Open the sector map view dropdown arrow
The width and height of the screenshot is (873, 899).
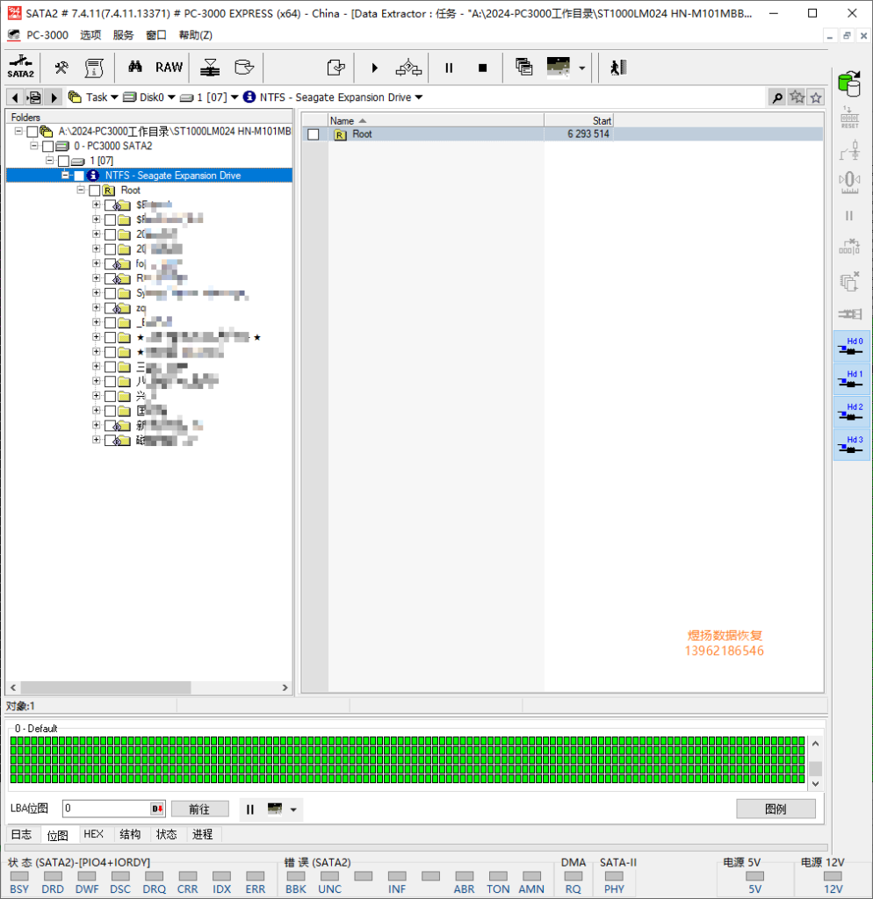point(582,68)
